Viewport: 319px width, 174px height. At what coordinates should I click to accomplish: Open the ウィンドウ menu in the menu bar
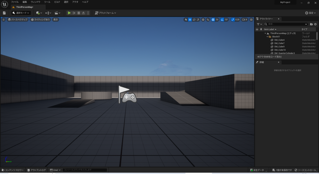coord(35,2)
